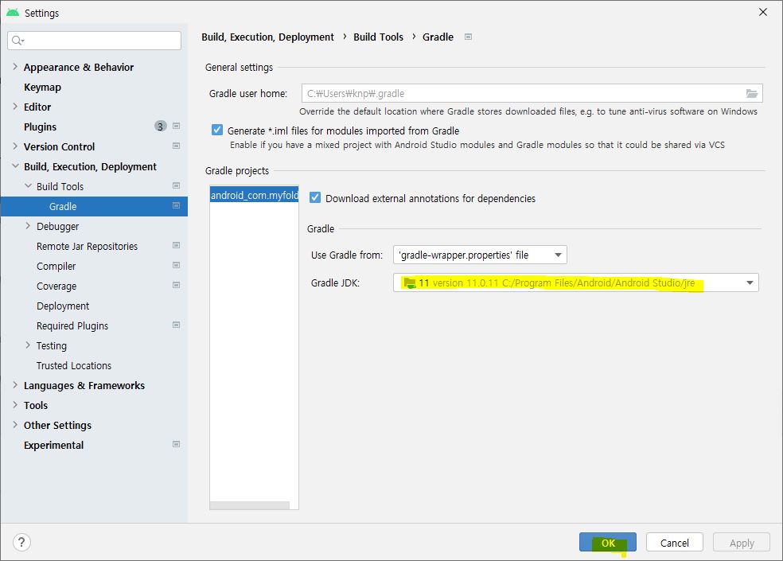This screenshot has height=561, width=783.
Task: Select Build Tools in the breadcrumb path
Action: pos(378,37)
